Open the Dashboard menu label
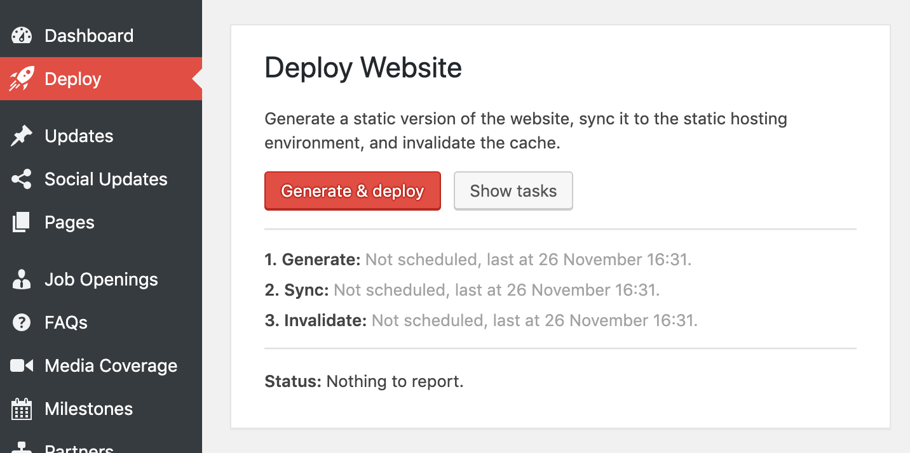The height and width of the screenshot is (453, 910). point(89,36)
